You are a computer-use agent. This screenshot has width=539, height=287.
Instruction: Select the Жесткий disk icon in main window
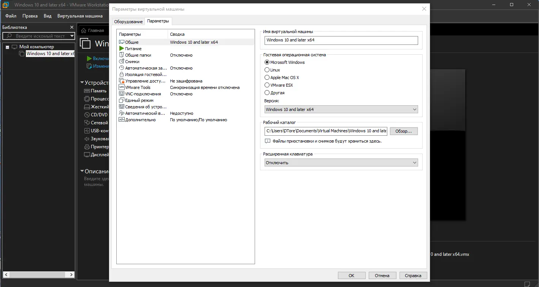(x=87, y=107)
